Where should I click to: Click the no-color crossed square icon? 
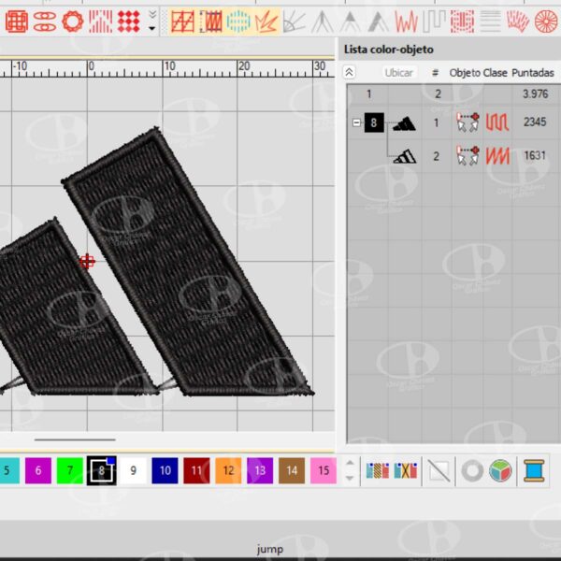tap(439, 470)
